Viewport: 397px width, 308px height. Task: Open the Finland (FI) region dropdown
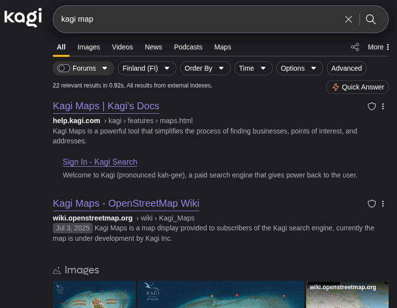tap(147, 68)
